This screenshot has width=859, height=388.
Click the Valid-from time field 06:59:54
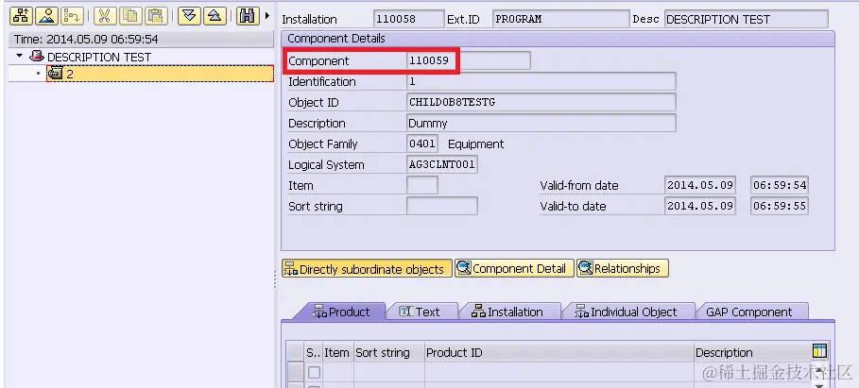(780, 186)
